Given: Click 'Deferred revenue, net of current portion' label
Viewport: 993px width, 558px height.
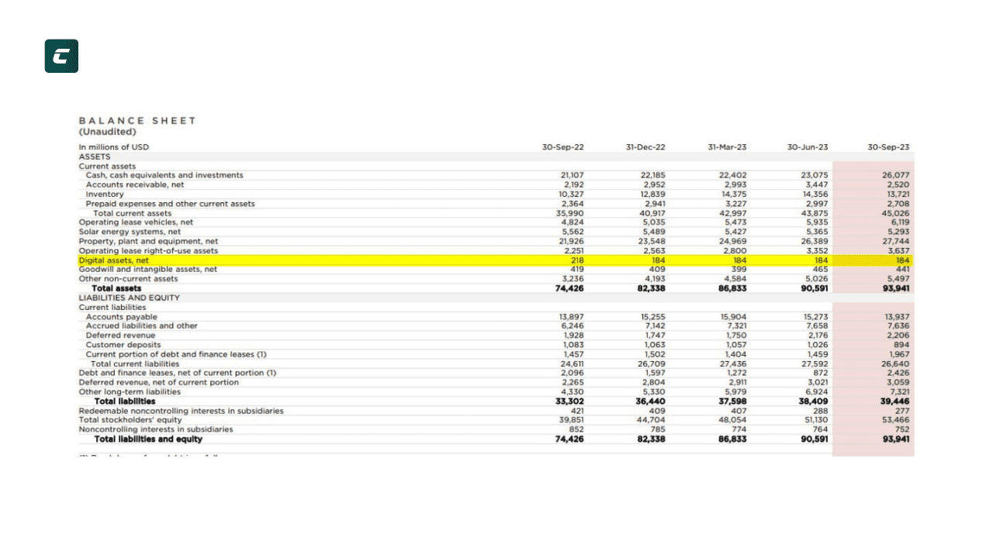Looking at the screenshot, I should point(159,382).
